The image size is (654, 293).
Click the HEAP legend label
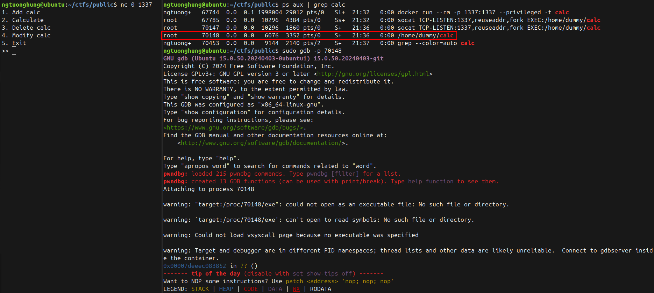click(x=226, y=289)
